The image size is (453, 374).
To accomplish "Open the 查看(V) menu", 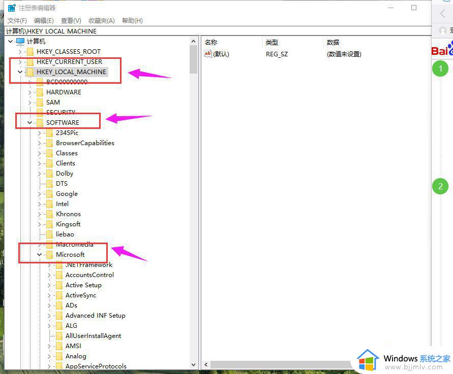I will coord(71,21).
